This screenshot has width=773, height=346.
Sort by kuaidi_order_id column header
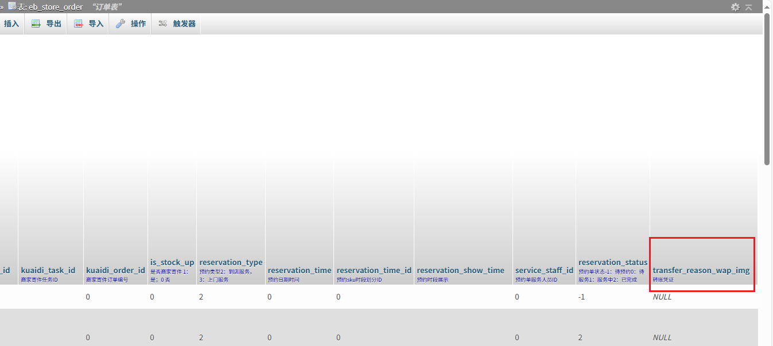[x=115, y=270]
